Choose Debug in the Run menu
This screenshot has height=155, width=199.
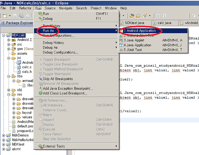click(x=77, y=19)
